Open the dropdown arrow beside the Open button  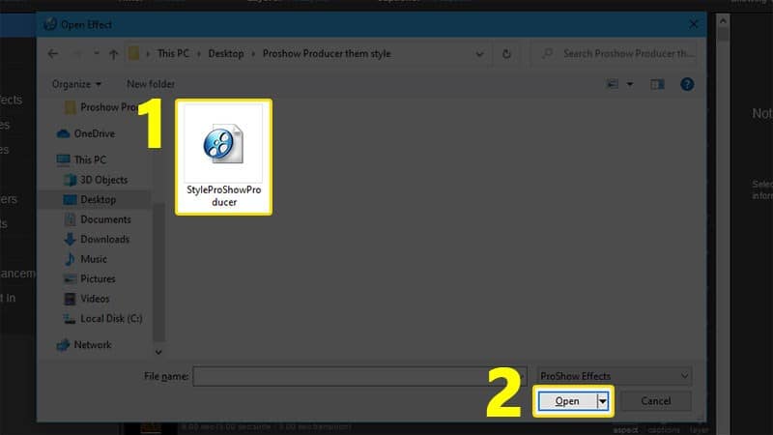click(x=603, y=401)
